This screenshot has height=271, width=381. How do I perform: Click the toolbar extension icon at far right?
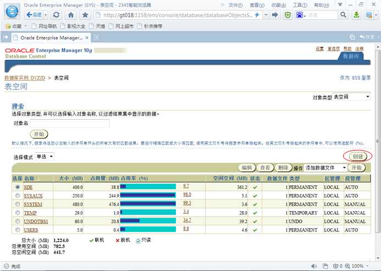pyautogui.click(x=369, y=15)
